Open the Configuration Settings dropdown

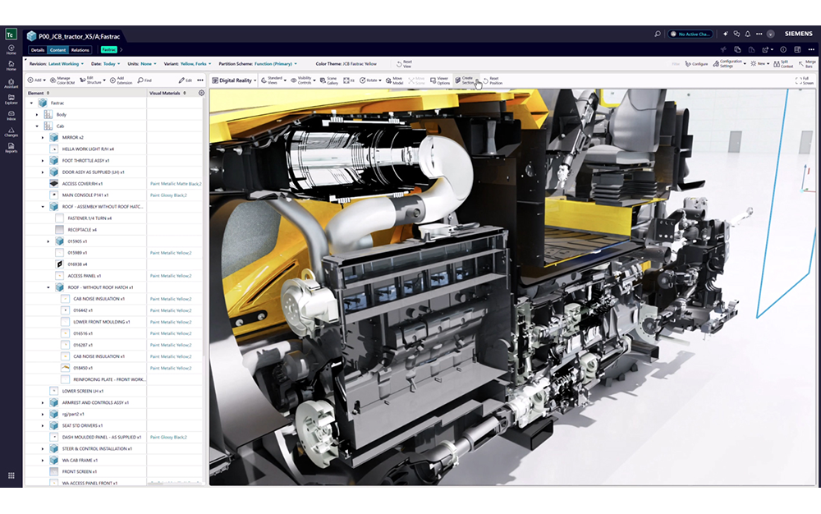click(729, 63)
